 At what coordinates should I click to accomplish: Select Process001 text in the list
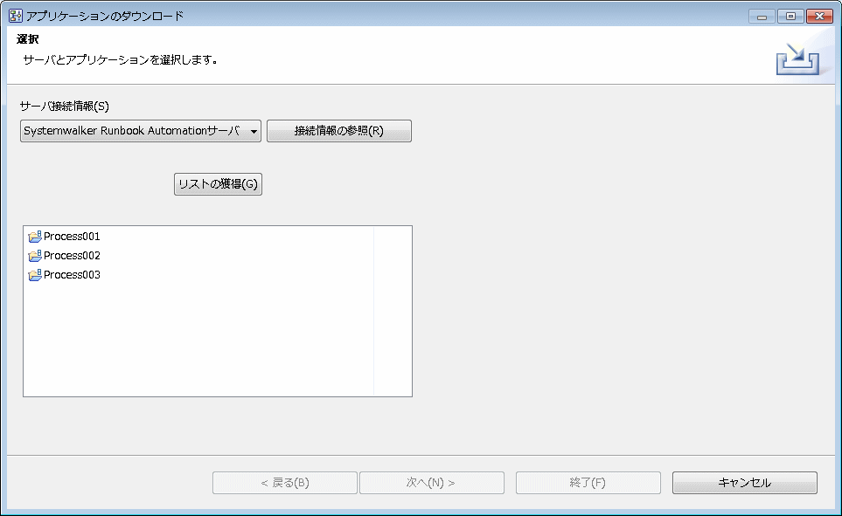[x=72, y=237]
